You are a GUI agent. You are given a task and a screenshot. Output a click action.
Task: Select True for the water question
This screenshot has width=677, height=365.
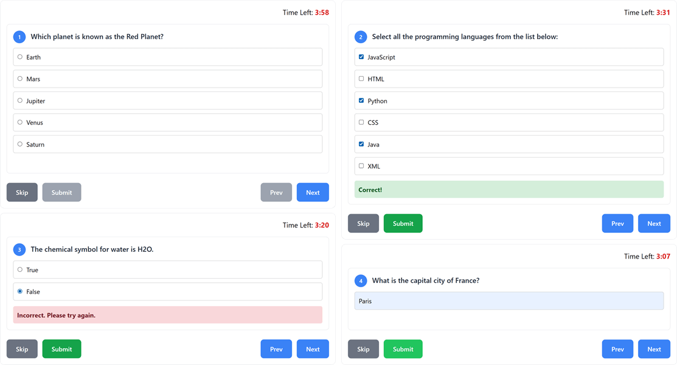coord(20,269)
